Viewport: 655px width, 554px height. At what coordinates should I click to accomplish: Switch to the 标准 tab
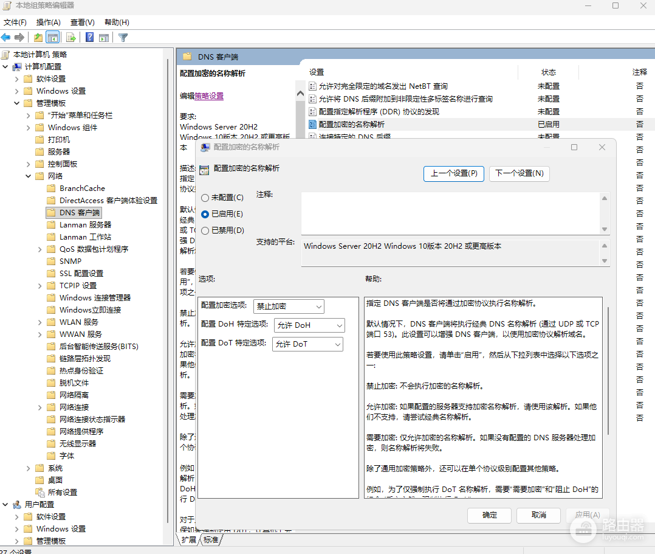point(211,540)
